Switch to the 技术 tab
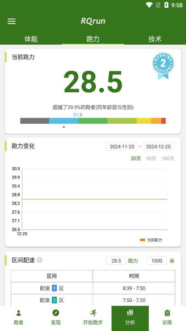186x331 pixels. pos(155,39)
